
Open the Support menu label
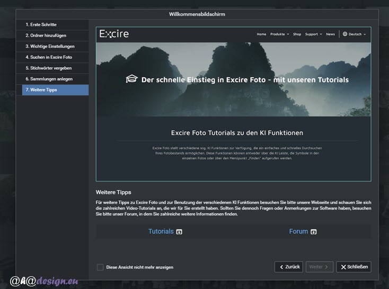[x=311, y=34]
